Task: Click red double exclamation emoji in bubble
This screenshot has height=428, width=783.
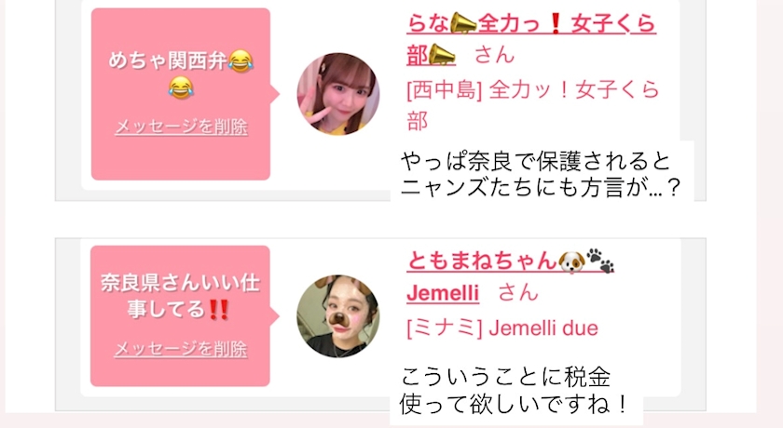Action: [x=219, y=310]
